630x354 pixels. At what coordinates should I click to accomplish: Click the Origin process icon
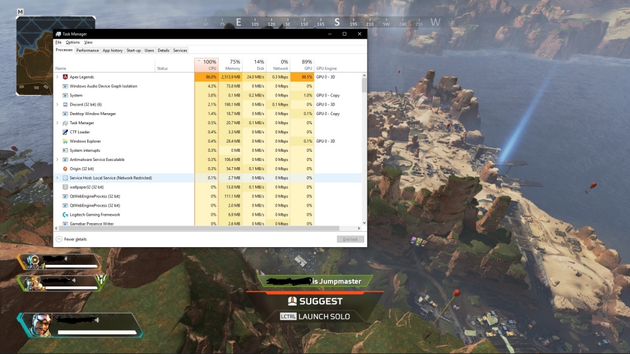pyautogui.click(x=65, y=168)
